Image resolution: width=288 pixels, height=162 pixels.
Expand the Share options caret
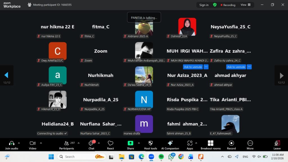[x=139, y=143]
